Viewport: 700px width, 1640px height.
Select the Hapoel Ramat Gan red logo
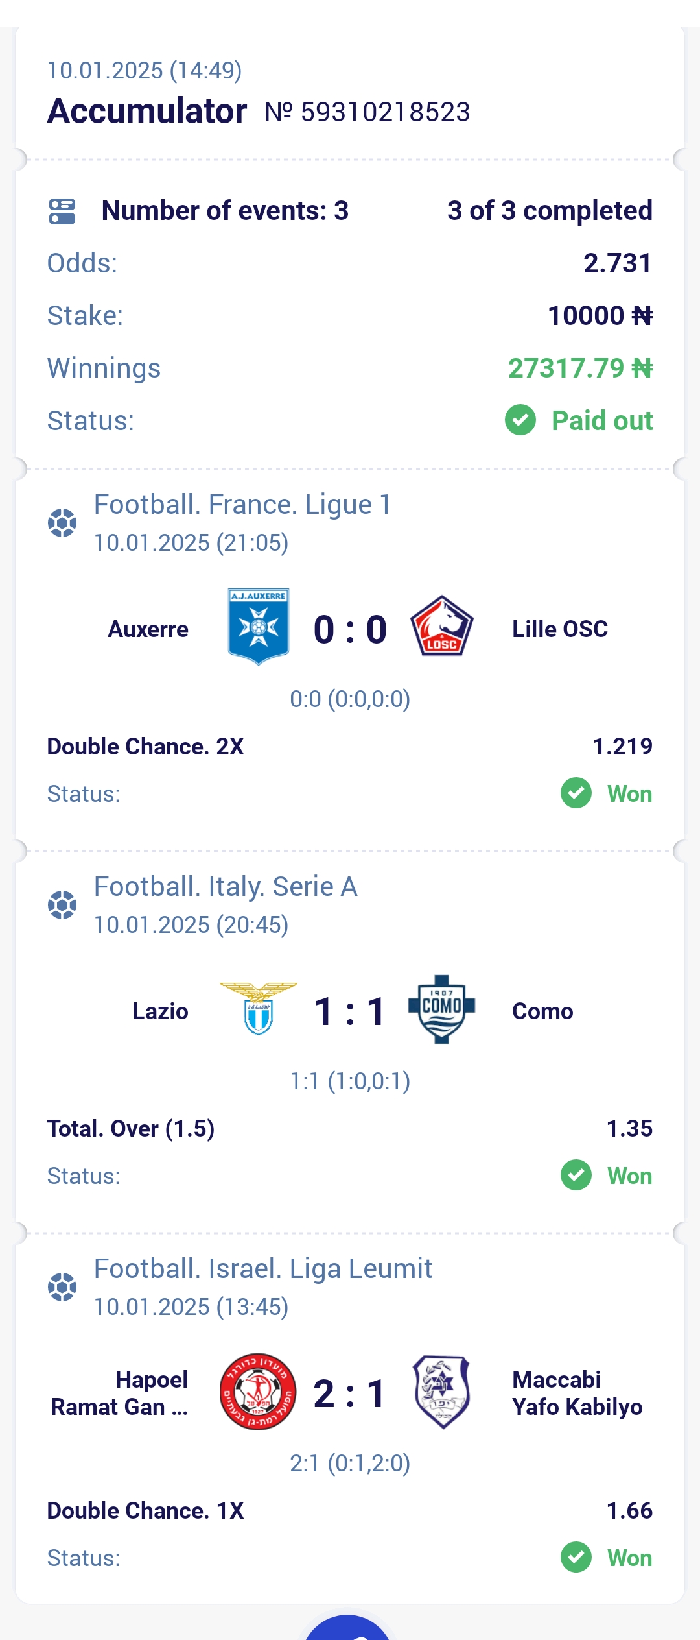[259, 1392]
